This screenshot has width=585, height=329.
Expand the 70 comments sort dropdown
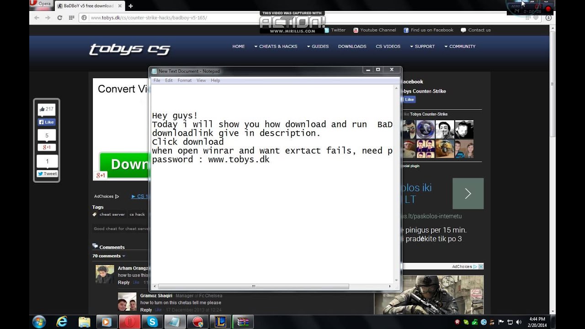click(x=109, y=256)
